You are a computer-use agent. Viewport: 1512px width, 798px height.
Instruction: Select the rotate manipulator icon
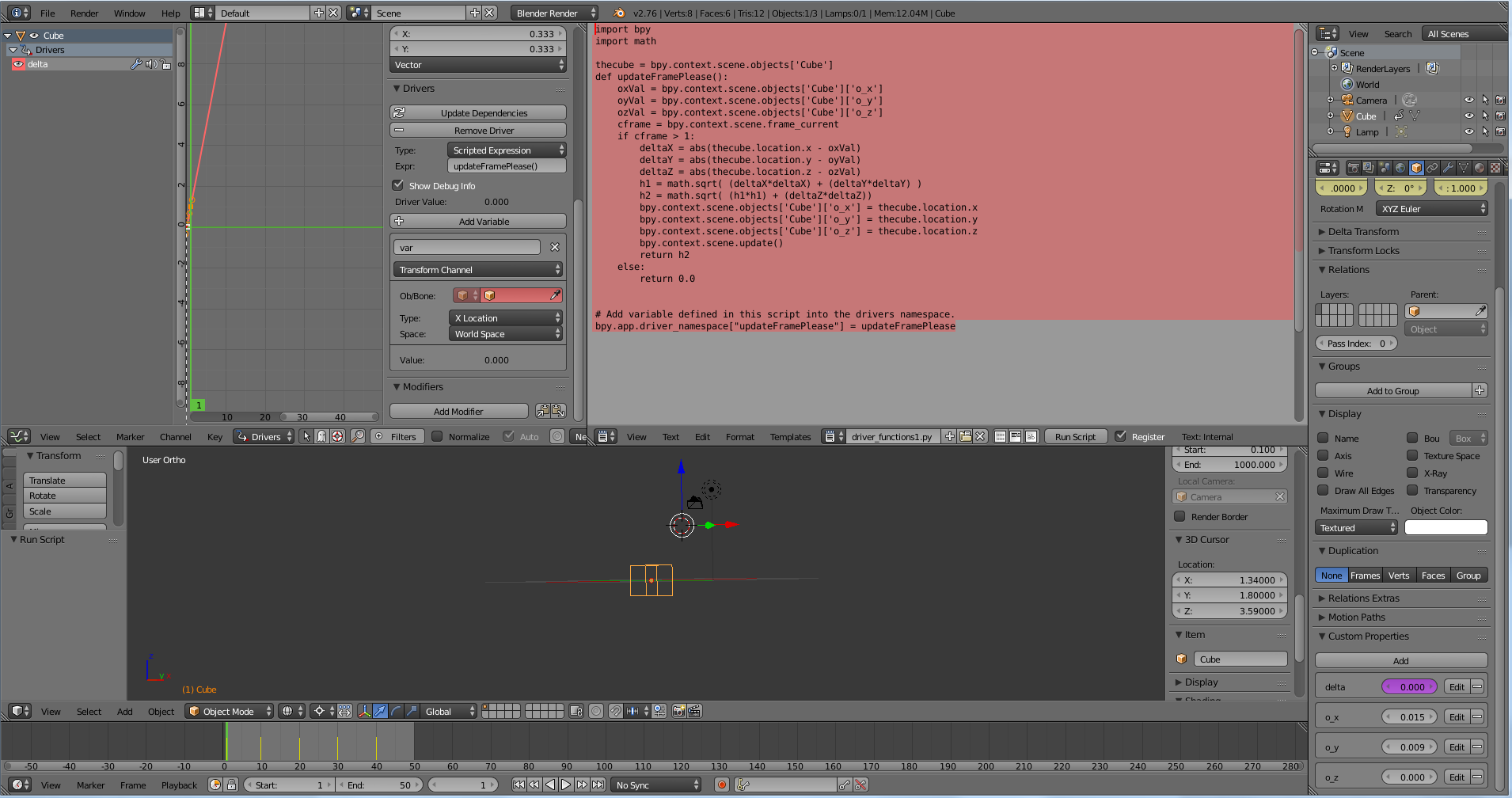396,711
